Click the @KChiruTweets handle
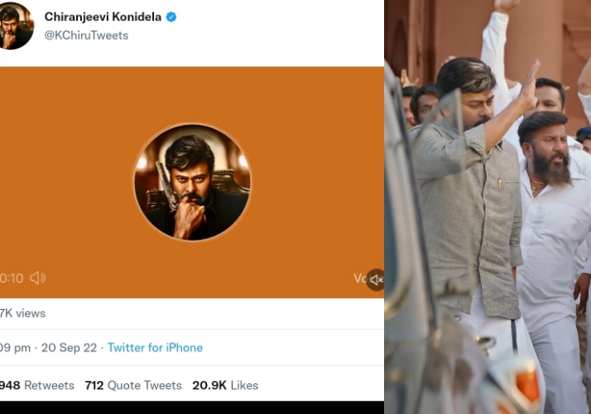This screenshot has width=591, height=414. click(86, 36)
